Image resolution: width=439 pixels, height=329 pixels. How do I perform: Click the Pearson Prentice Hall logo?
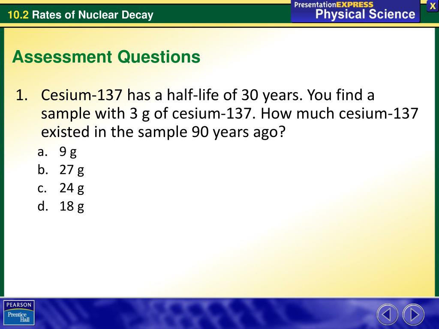[x=19, y=313]
